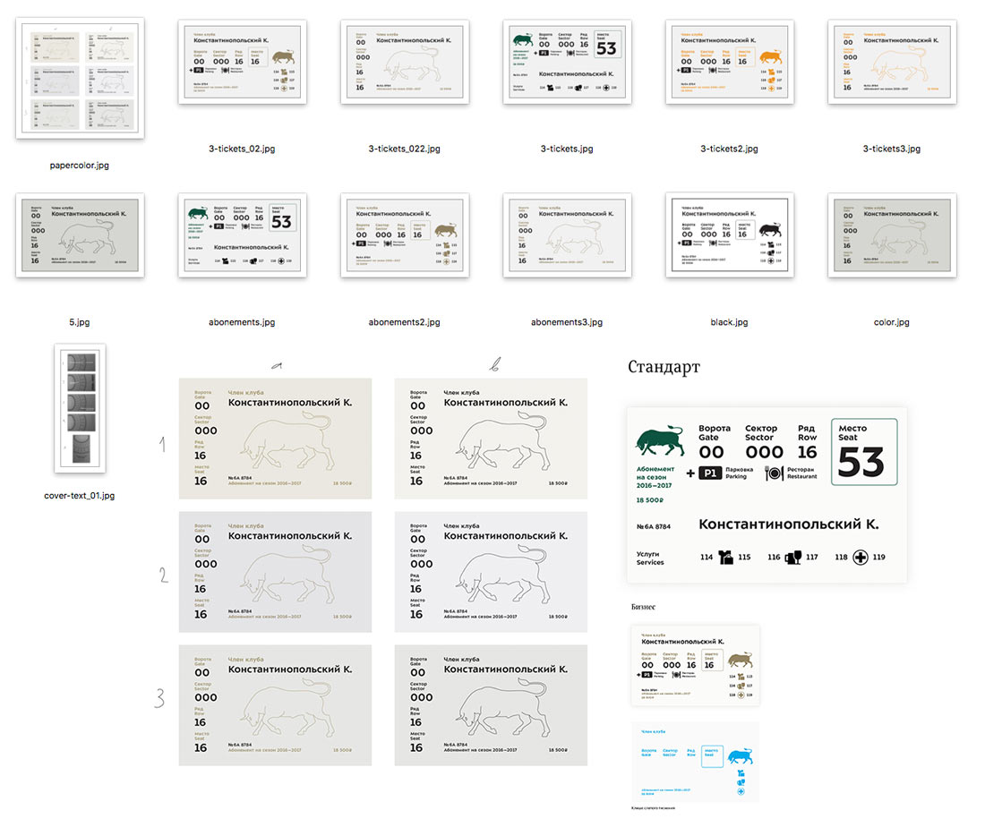Click the color.jpg file name label
The height and width of the screenshot is (827, 985).
(891, 322)
